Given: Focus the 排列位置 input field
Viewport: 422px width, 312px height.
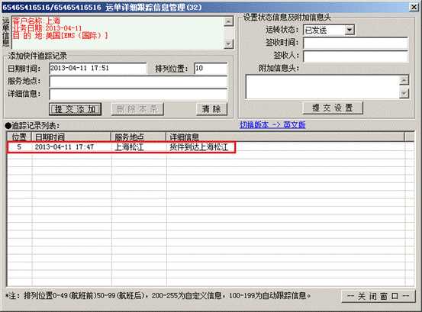Looking at the screenshot, I should point(211,69).
